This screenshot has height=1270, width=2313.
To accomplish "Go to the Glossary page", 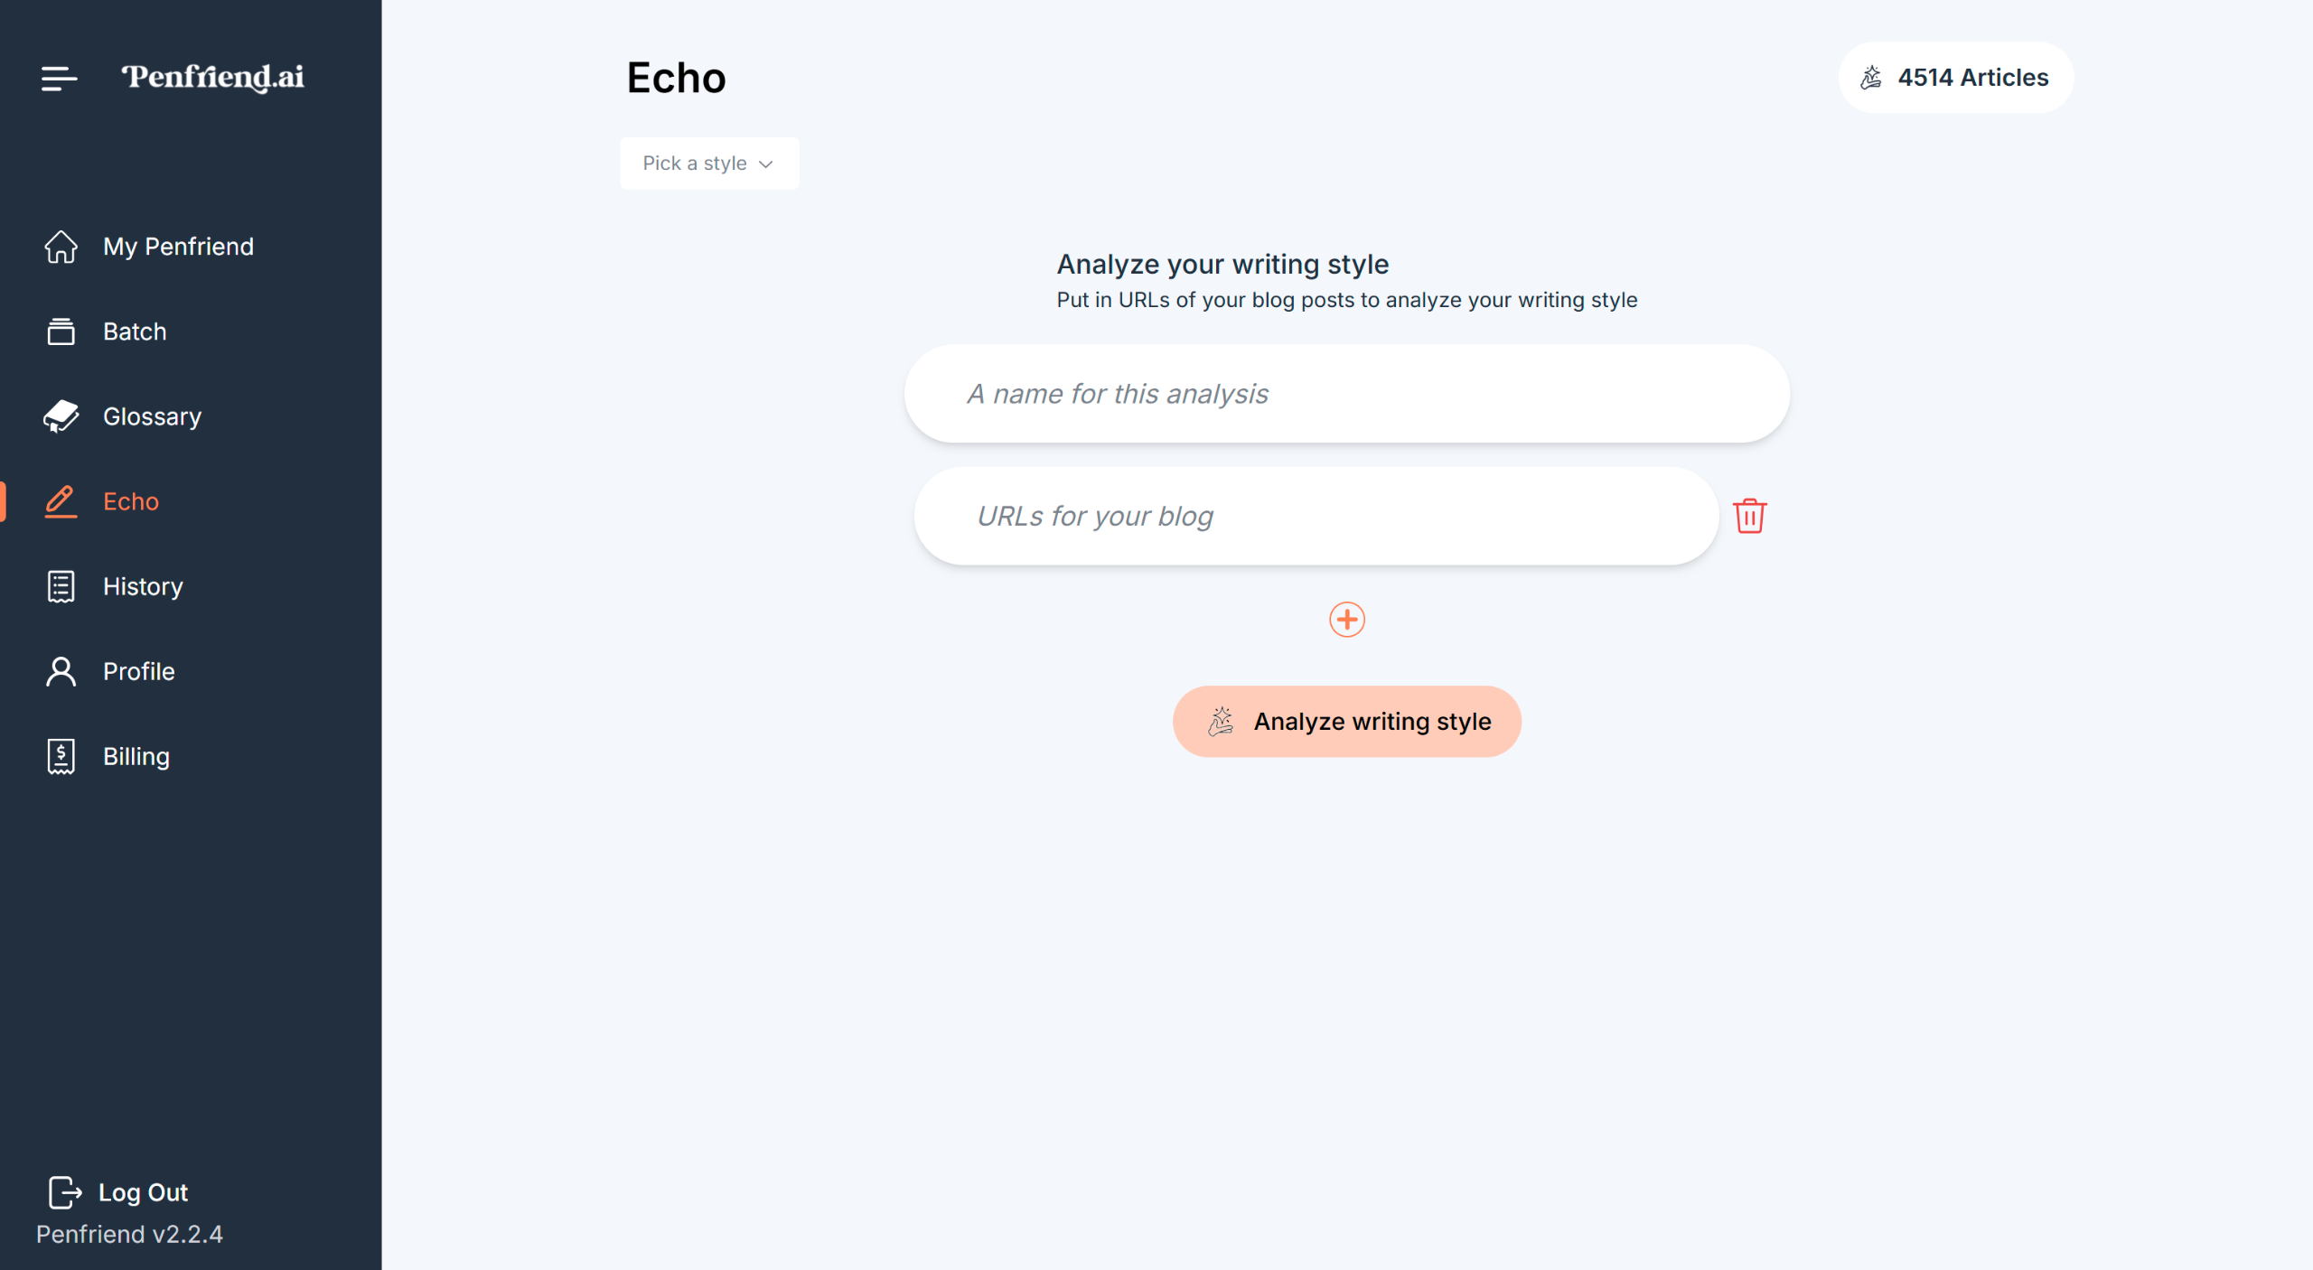I will (x=152, y=416).
